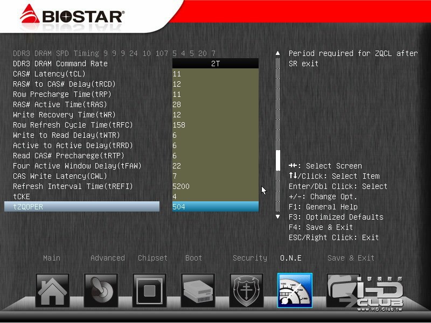The image size is (431, 323).
Task: Select Row Refresh Cycle Time(tRFC) label
Action: pyautogui.click(x=73, y=125)
